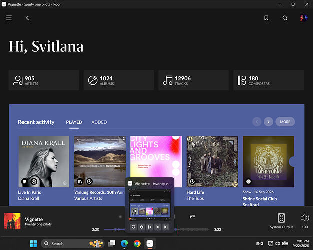Open the 180 Composers tile
The image size is (313, 250).
268,80
